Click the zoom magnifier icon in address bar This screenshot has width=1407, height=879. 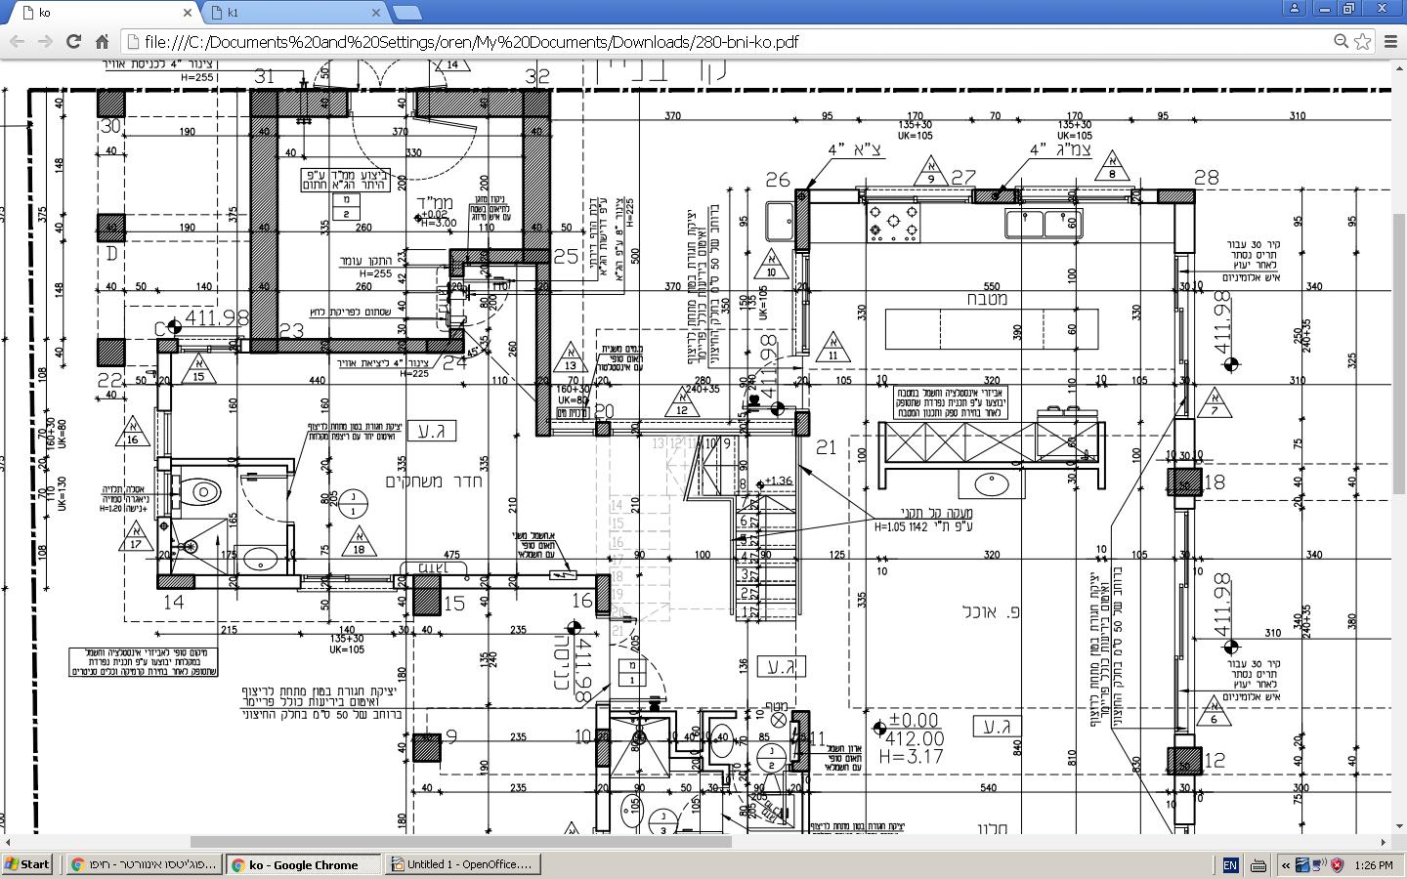click(x=1342, y=41)
